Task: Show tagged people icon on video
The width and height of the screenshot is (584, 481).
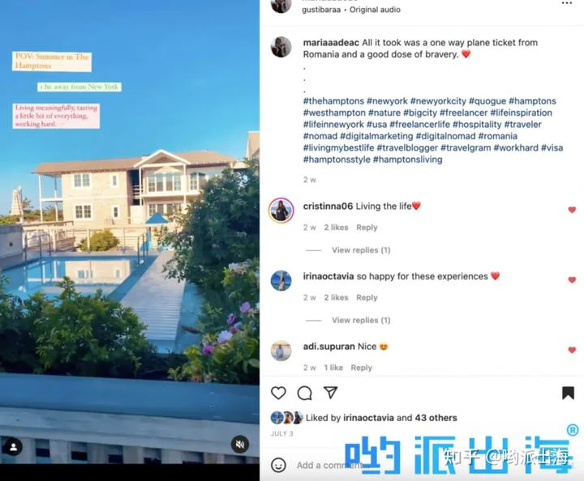Action: 14,447
